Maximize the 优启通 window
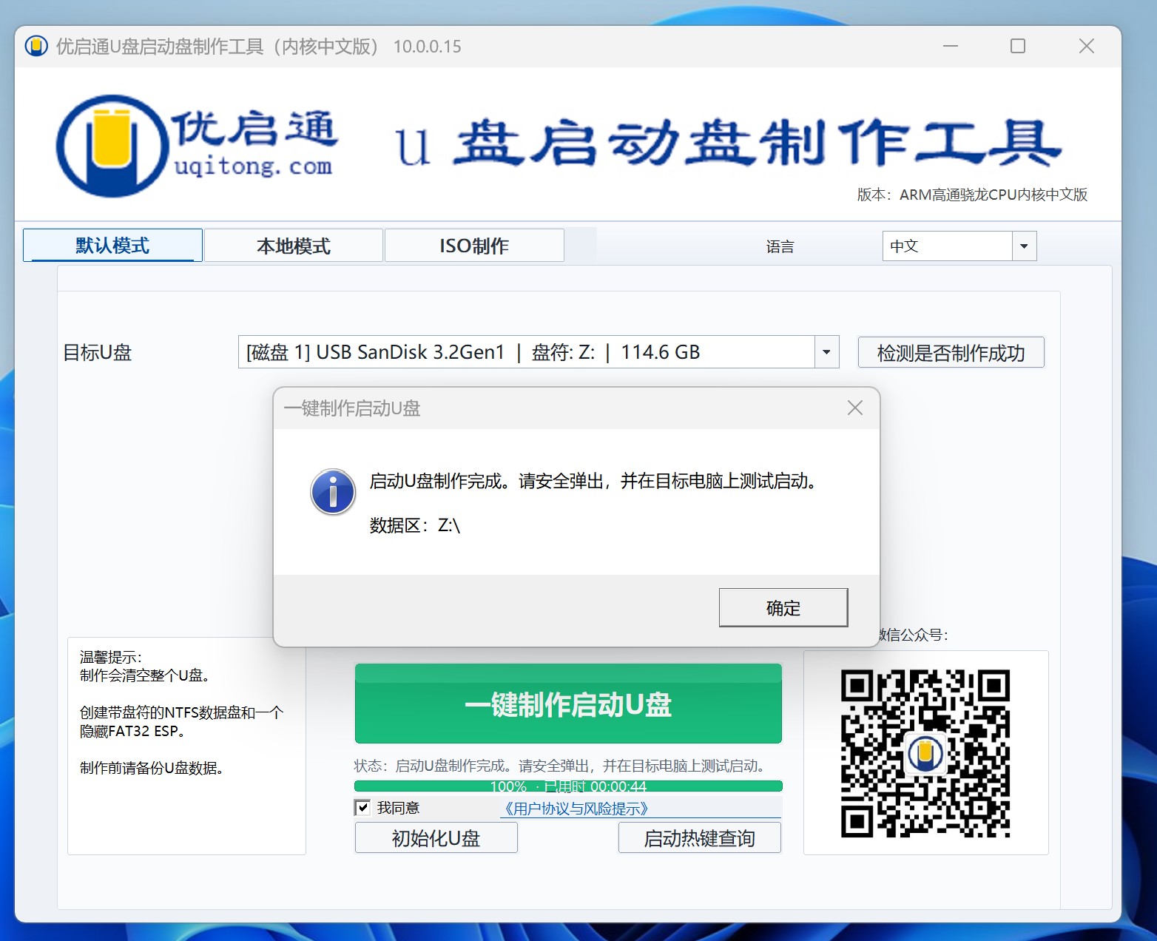Image resolution: width=1157 pixels, height=941 pixels. (1018, 46)
